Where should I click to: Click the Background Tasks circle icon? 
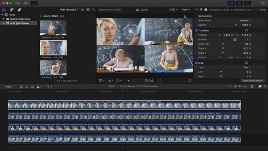pos(34,3)
